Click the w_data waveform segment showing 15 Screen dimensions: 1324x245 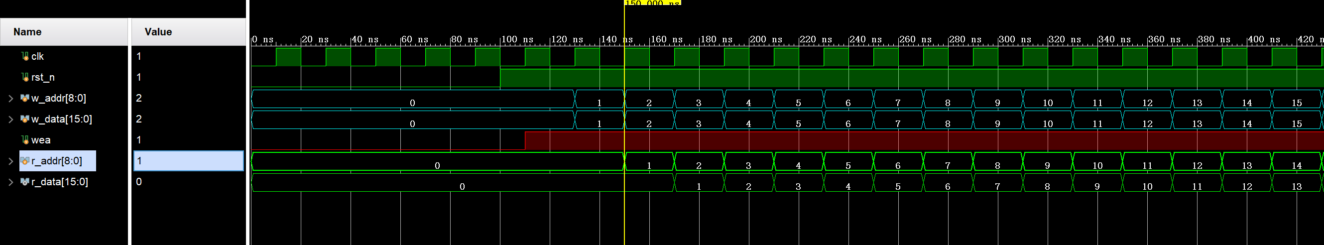tap(1297, 120)
